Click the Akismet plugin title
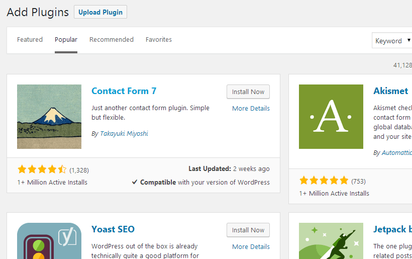 pos(391,91)
